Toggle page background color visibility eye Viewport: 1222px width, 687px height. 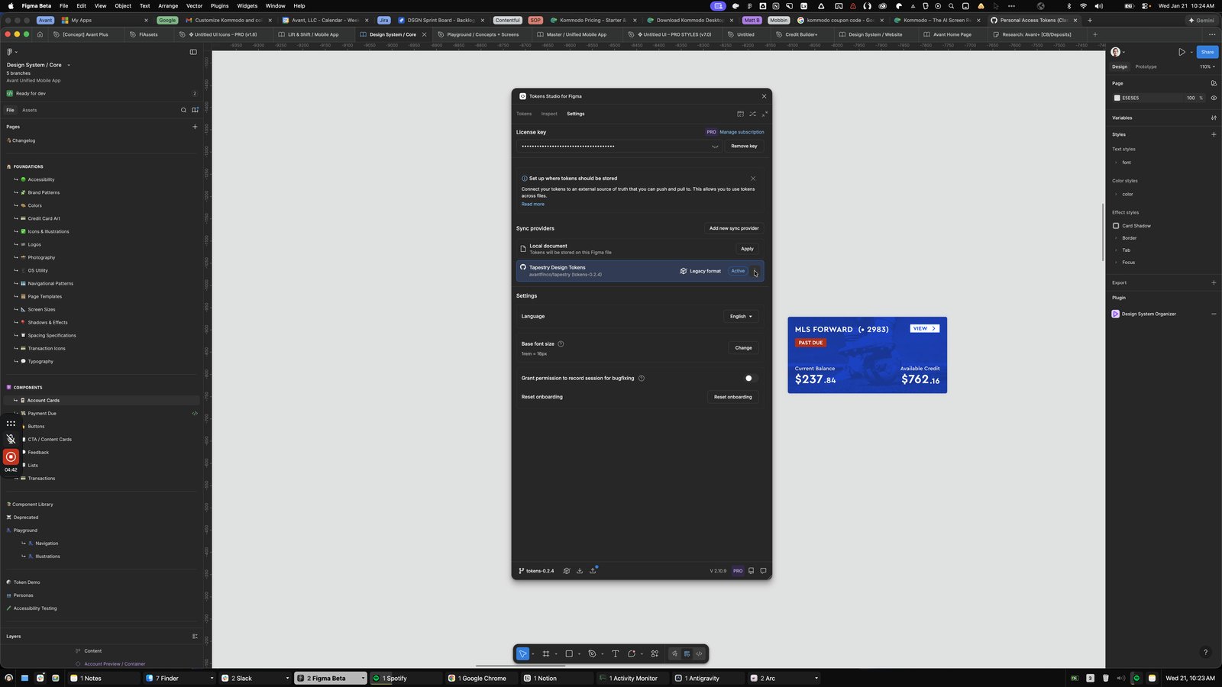coord(1214,98)
